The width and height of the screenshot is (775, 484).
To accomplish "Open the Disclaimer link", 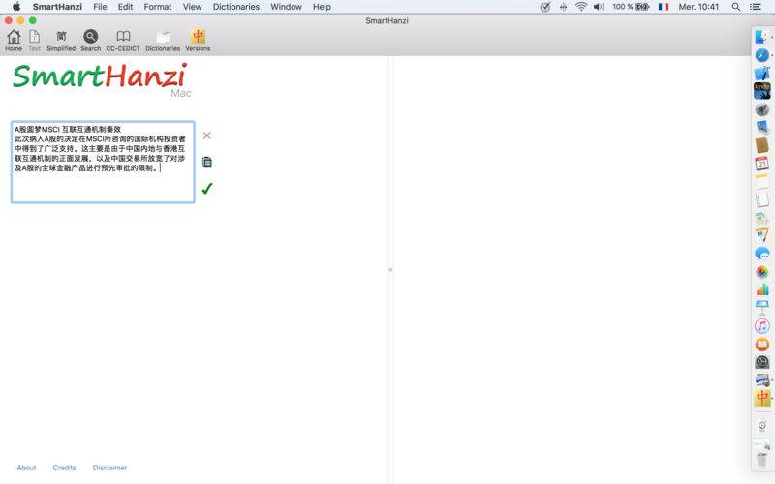I will [x=109, y=468].
